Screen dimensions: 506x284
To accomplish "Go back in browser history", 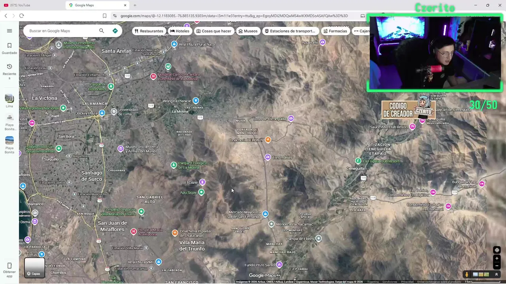I will click(x=6, y=16).
